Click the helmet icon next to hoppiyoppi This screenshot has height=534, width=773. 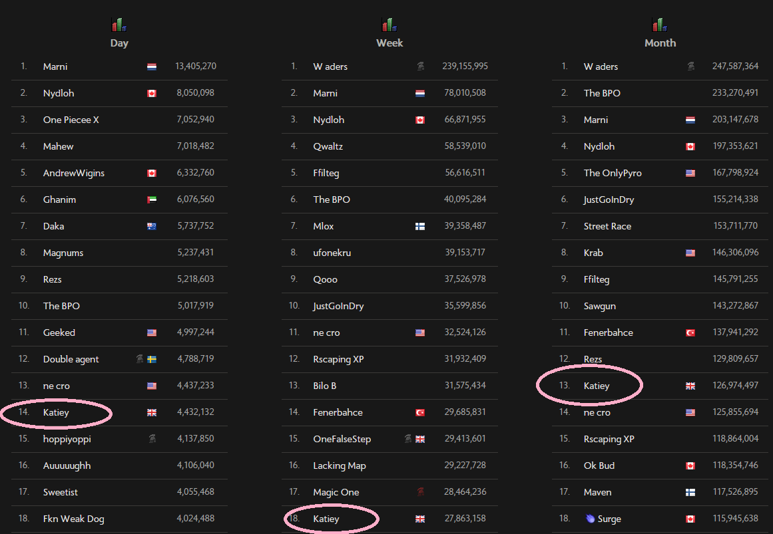click(152, 438)
